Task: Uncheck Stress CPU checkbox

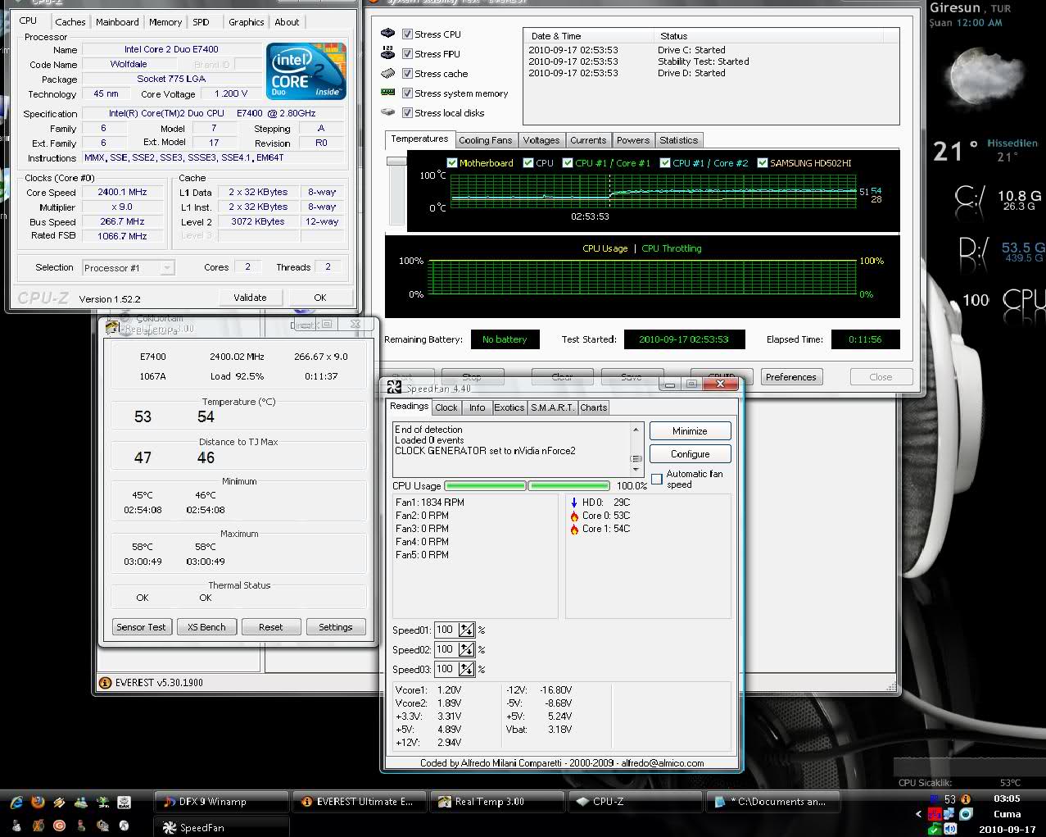Action: coord(407,34)
